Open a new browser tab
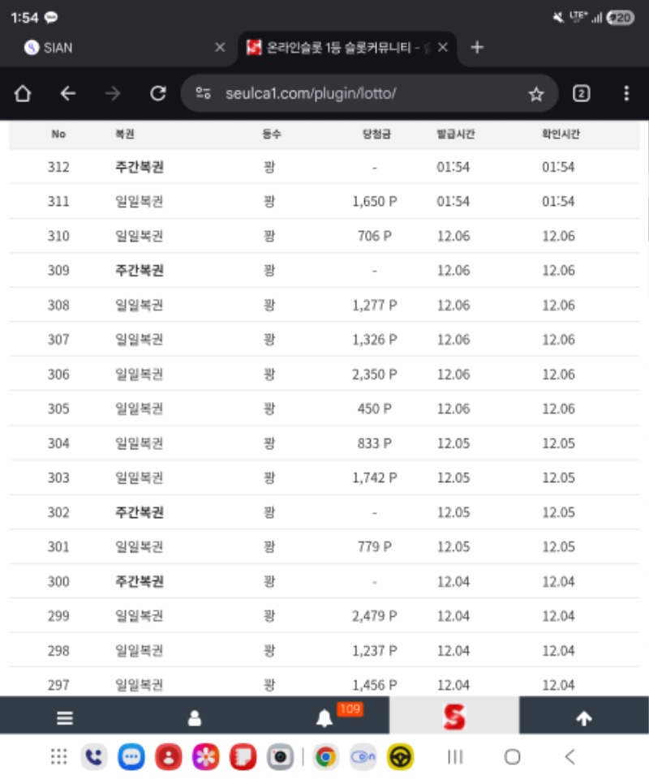This screenshot has height=779, width=649. pyautogui.click(x=477, y=47)
